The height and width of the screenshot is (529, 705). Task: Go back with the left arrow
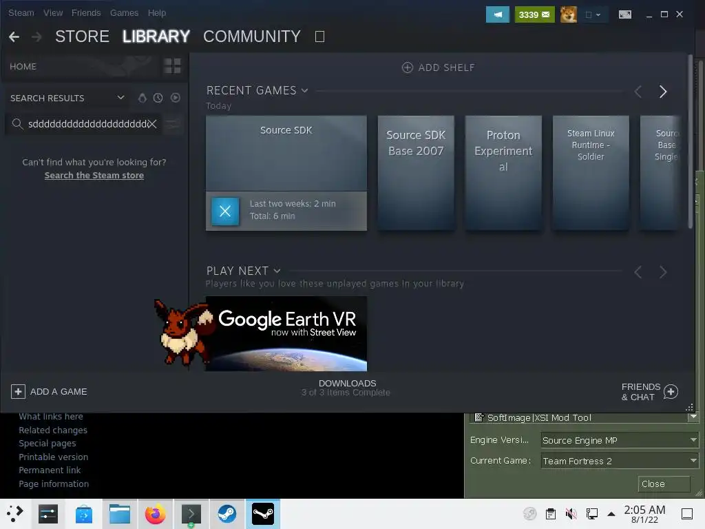tap(14, 37)
